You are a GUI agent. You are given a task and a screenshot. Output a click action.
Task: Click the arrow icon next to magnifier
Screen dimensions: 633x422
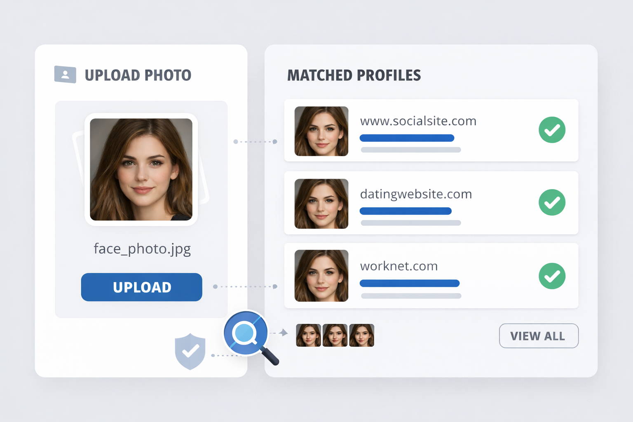pyautogui.click(x=283, y=333)
